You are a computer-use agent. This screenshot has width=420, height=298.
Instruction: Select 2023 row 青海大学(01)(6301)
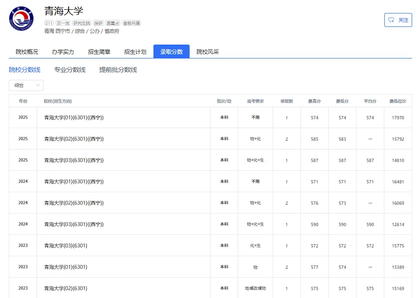click(210, 267)
